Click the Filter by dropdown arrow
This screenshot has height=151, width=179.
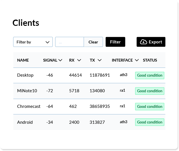(x=47, y=42)
